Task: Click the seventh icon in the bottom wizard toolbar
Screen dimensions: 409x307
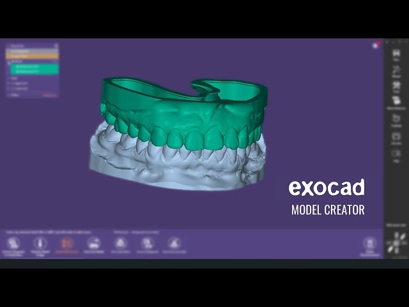Action: [x=174, y=243]
